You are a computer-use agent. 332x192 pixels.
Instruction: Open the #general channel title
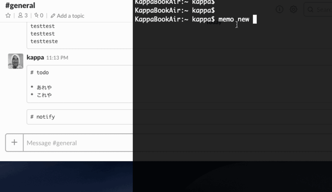click(x=20, y=5)
